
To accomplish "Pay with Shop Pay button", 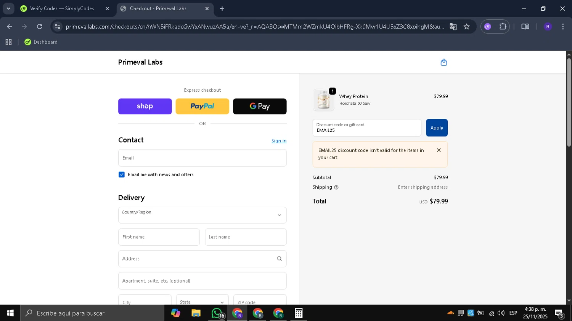I will coord(145,106).
